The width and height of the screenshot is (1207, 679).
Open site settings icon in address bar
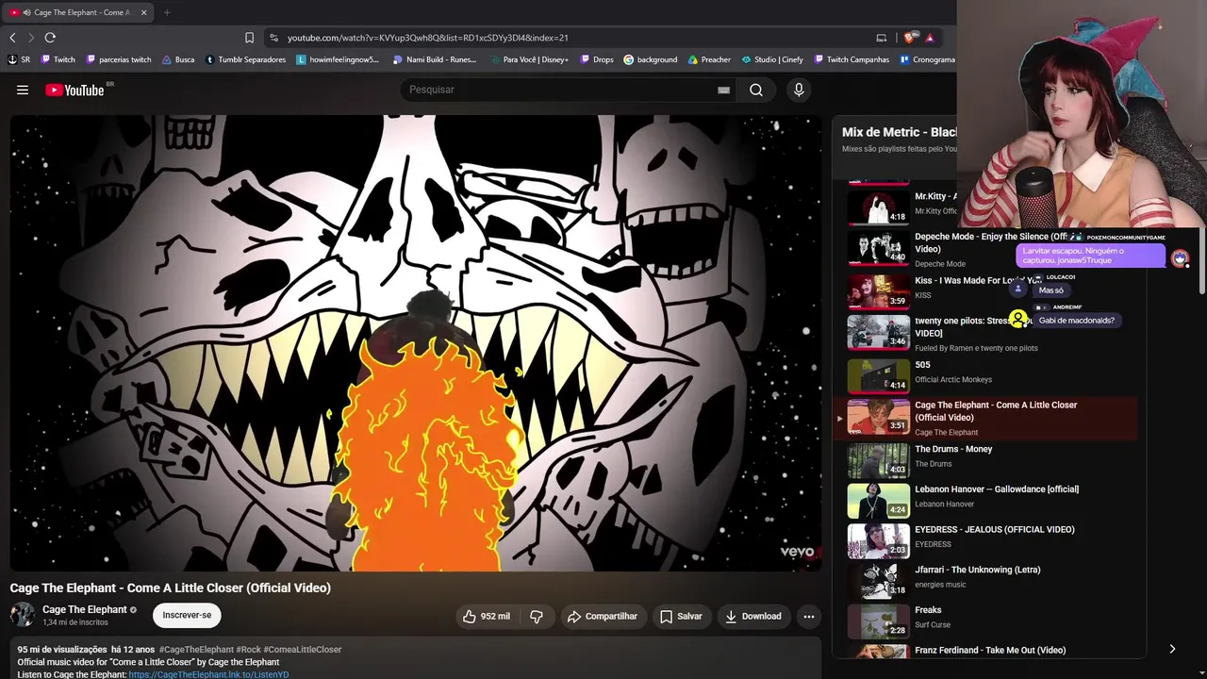click(273, 38)
